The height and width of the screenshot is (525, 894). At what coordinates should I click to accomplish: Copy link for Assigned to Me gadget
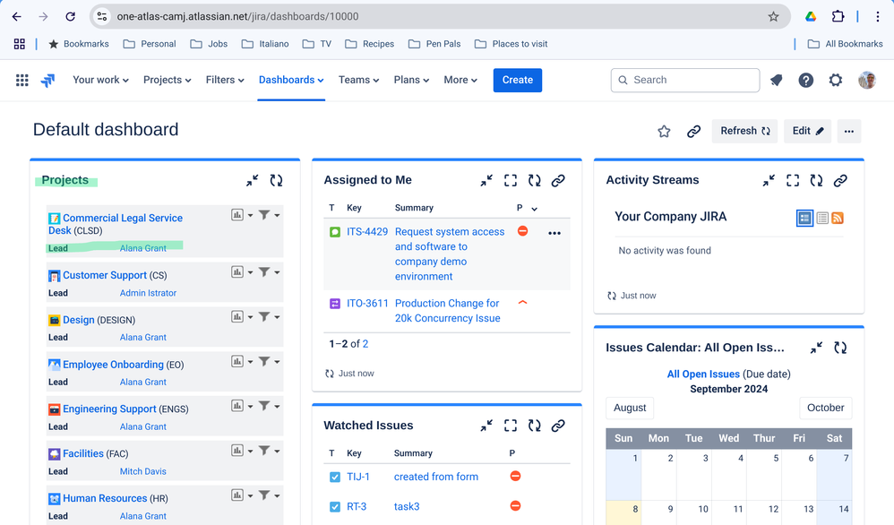[x=558, y=181]
